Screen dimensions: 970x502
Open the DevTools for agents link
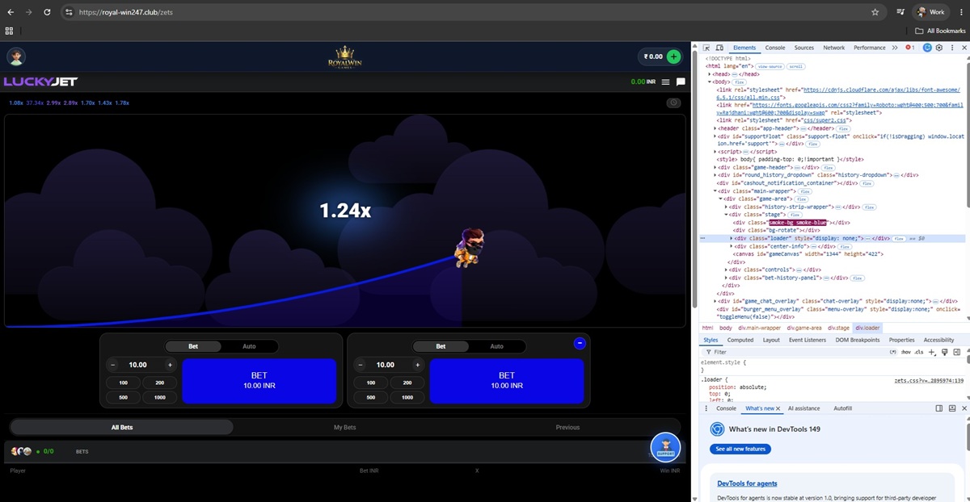tap(747, 483)
